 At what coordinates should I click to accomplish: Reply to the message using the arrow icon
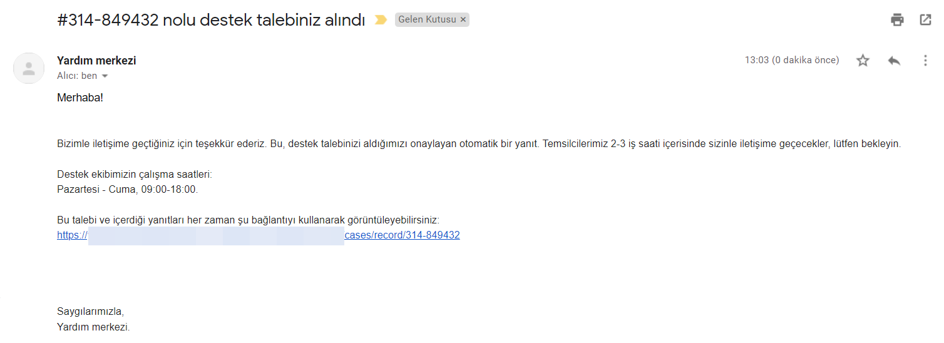click(x=894, y=61)
